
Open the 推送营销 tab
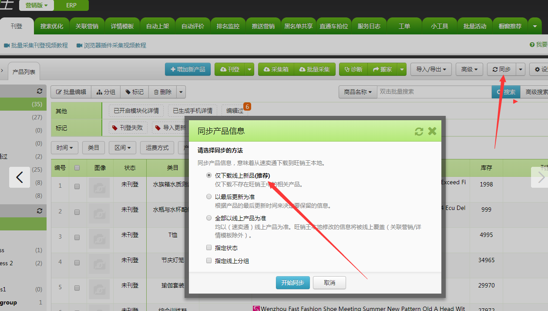(x=263, y=26)
